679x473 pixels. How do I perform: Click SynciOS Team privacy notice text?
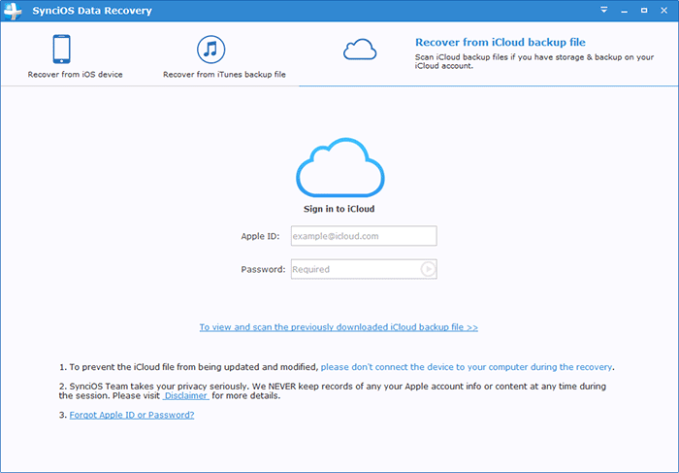(332, 391)
